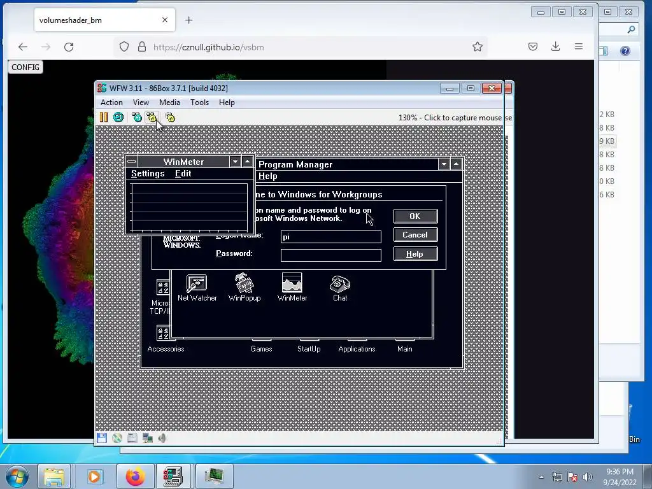Open the 86Box Action menu
Screen dimensions: 652x489
pyautogui.click(x=111, y=103)
